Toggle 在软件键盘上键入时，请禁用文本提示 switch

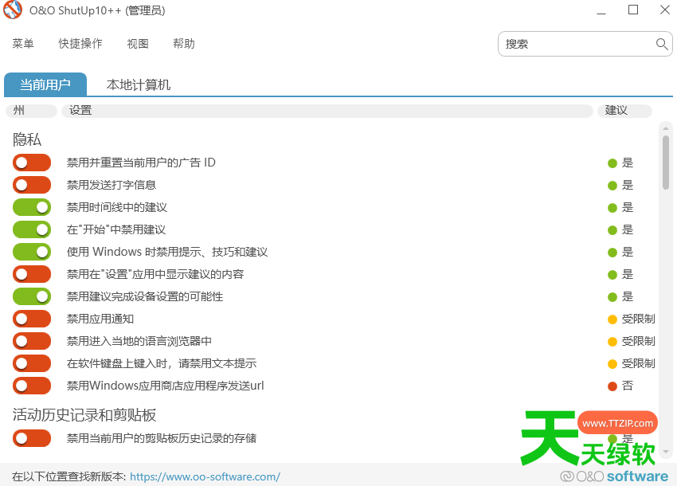coord(32,363)
